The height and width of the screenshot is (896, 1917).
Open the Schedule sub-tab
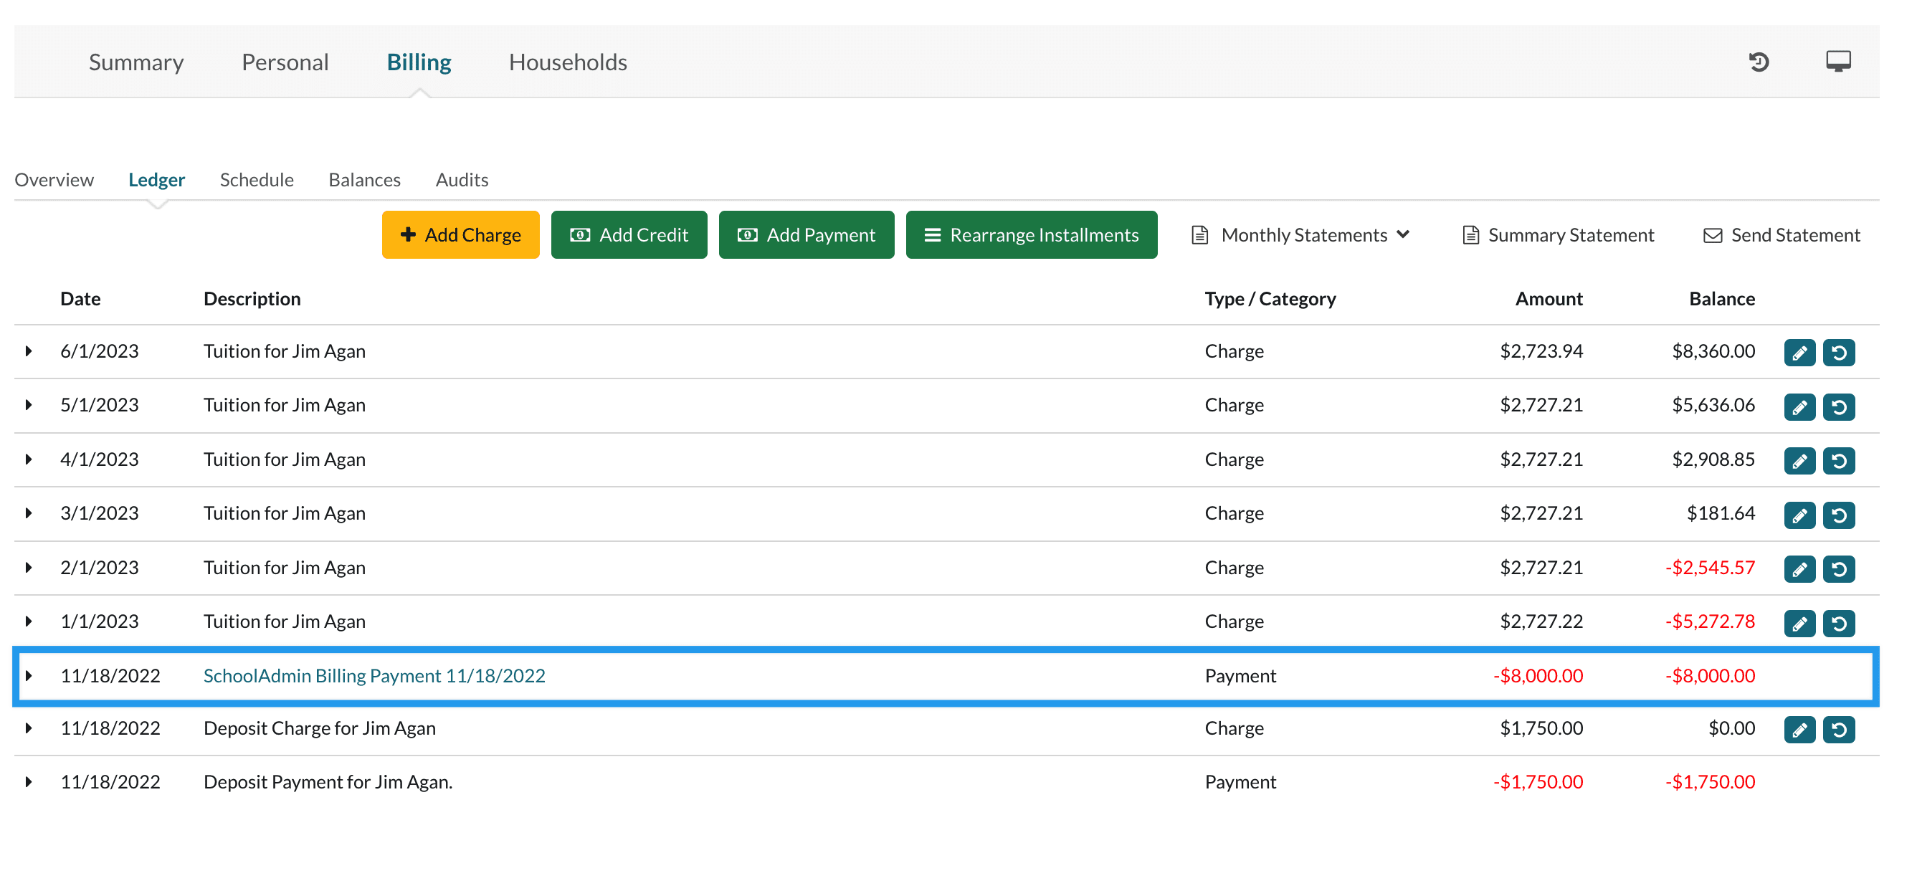point(256,180)
